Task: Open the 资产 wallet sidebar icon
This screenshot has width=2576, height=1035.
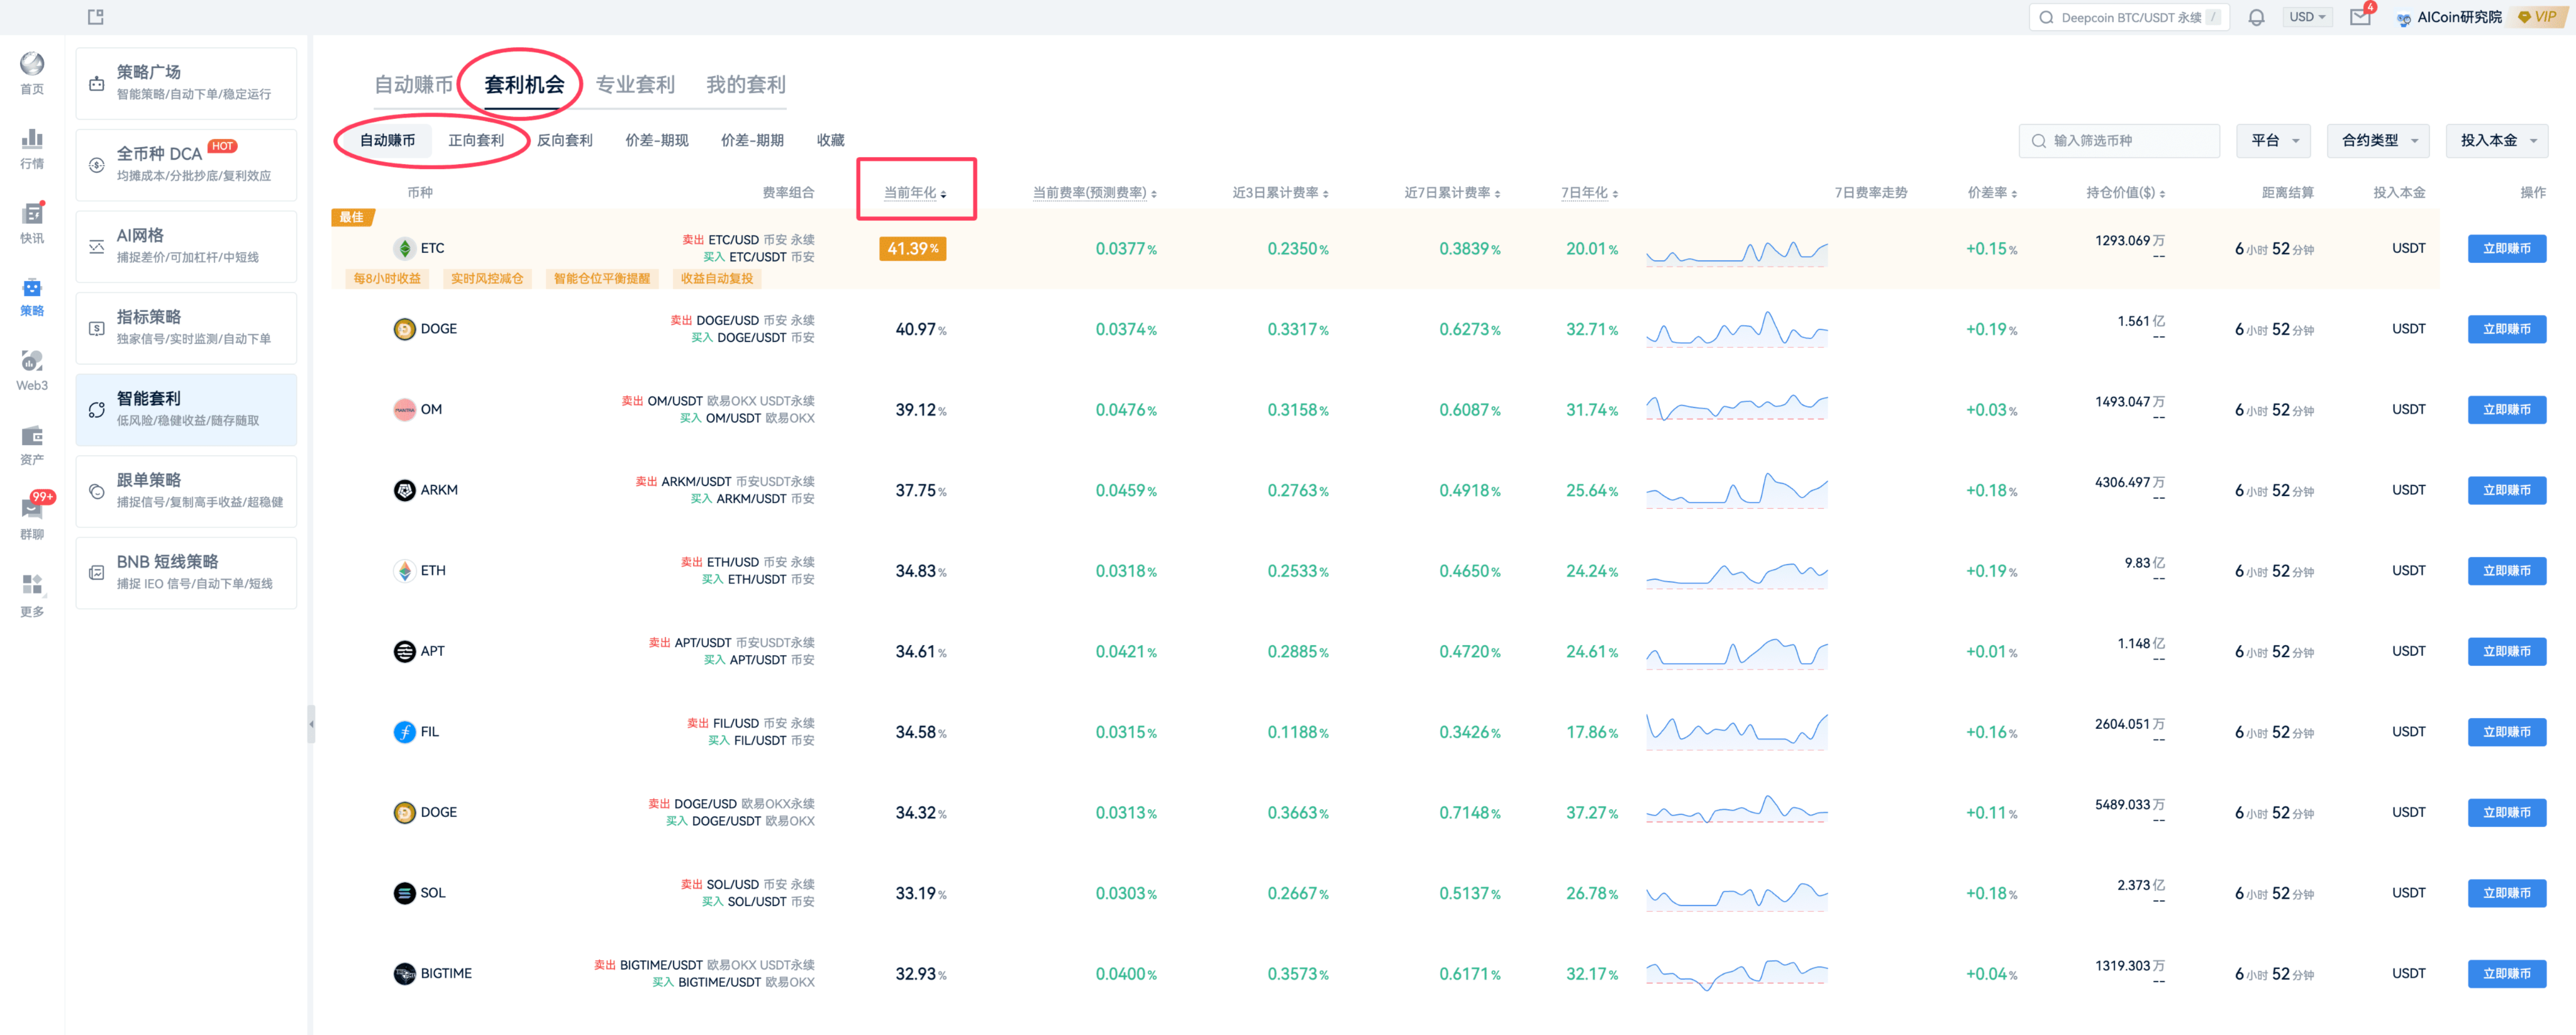Action: pyautogui.click(x=32, y=445)
